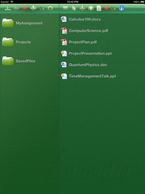Viewport: 145px width, 194px height.
Task: Open ProjectPresentation.ppt file
Action: tap(102, 53)
